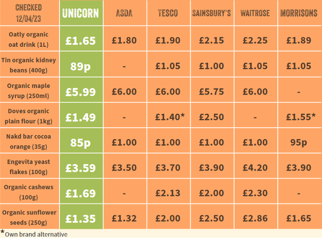This screenshot has height=238, width=322.
Task: Select the ASDA column header
Action: (124, 13)
